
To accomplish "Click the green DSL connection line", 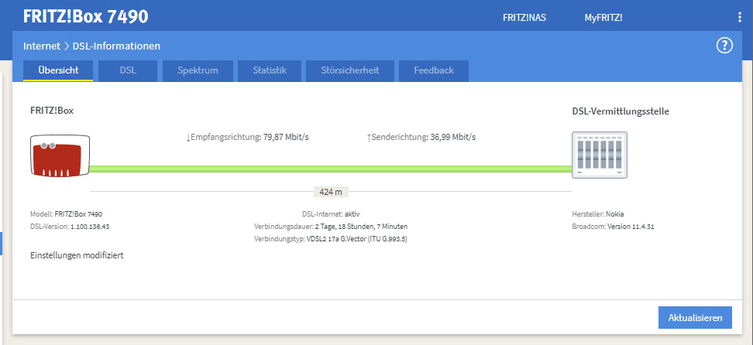I will 330,169.
